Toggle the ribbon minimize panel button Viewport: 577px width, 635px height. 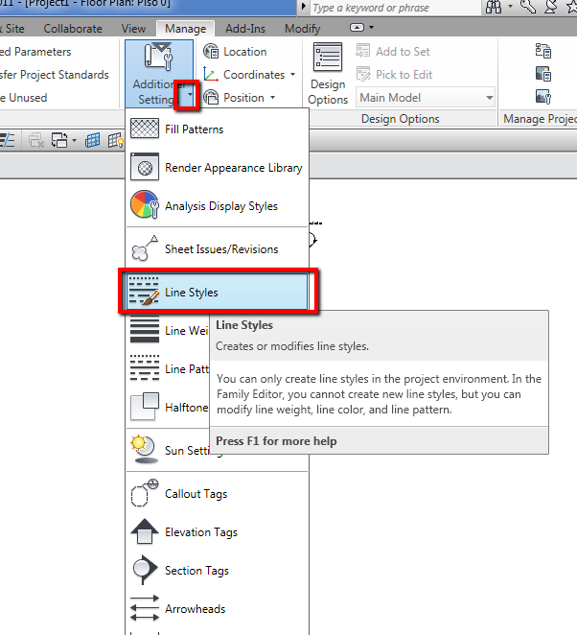[357, 28]
